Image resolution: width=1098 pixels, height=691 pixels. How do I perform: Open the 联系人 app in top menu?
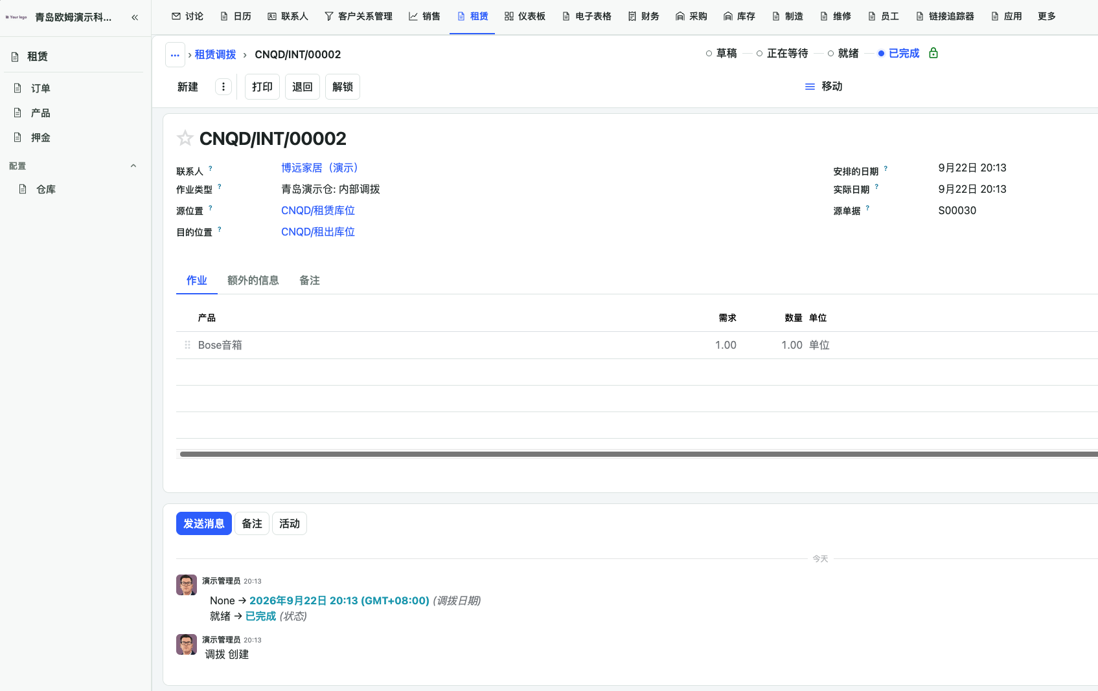[288, 16]
